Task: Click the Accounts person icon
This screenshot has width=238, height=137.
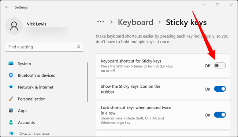Action: (11, 122)
